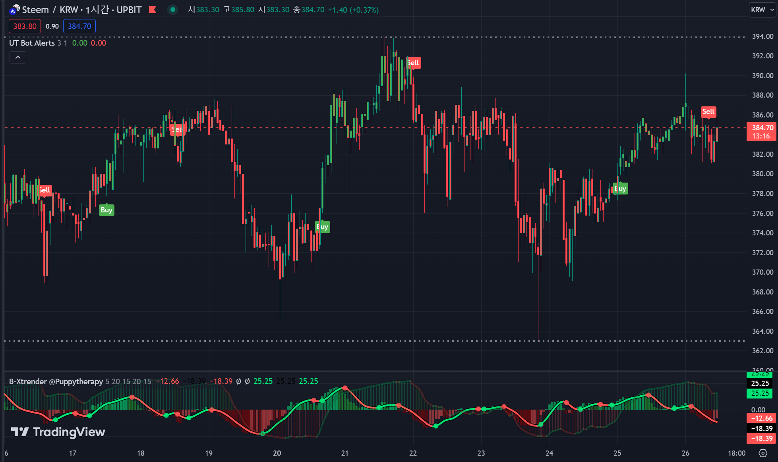
Task: Collapse the indicator legend with chevron button
Action: [x=18, y=58]
